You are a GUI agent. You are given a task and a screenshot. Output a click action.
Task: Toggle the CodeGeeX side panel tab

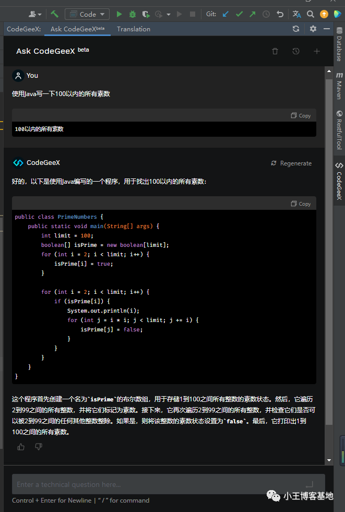point(339,181)
